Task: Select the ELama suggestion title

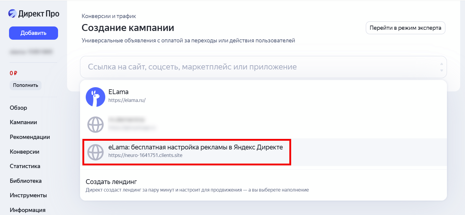Action: pyautogui.click(x=119, y=92)
